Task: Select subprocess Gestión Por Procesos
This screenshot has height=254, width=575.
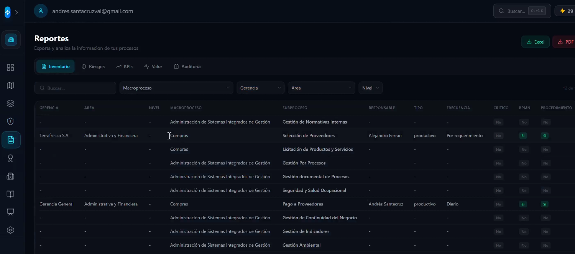Action: point(304,163)
